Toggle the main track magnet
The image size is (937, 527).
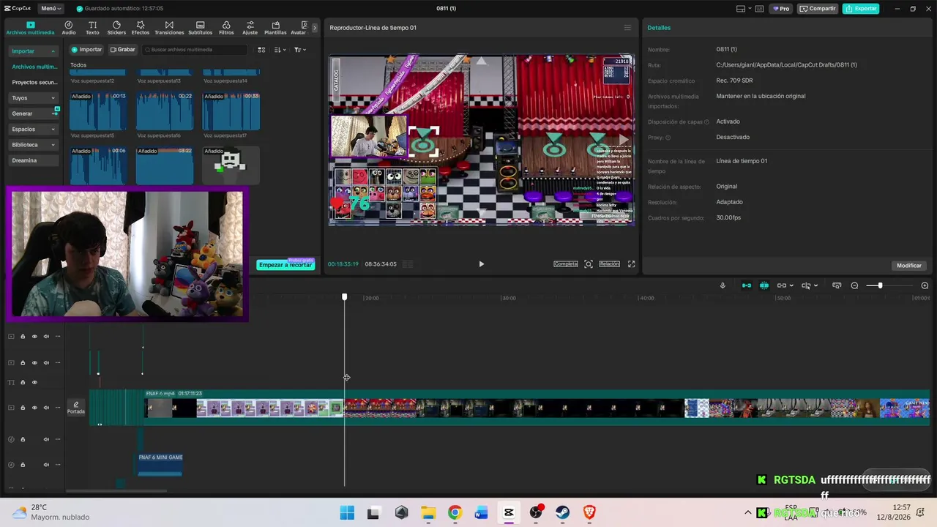(747, 285)
